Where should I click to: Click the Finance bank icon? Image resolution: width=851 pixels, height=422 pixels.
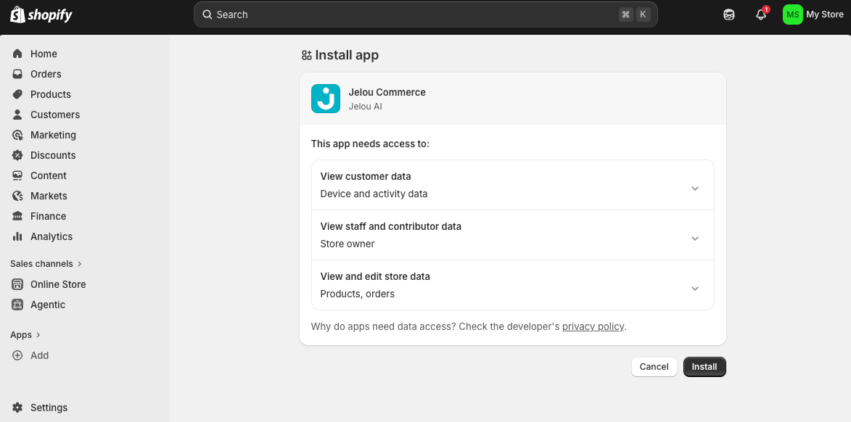coord(17,216)
